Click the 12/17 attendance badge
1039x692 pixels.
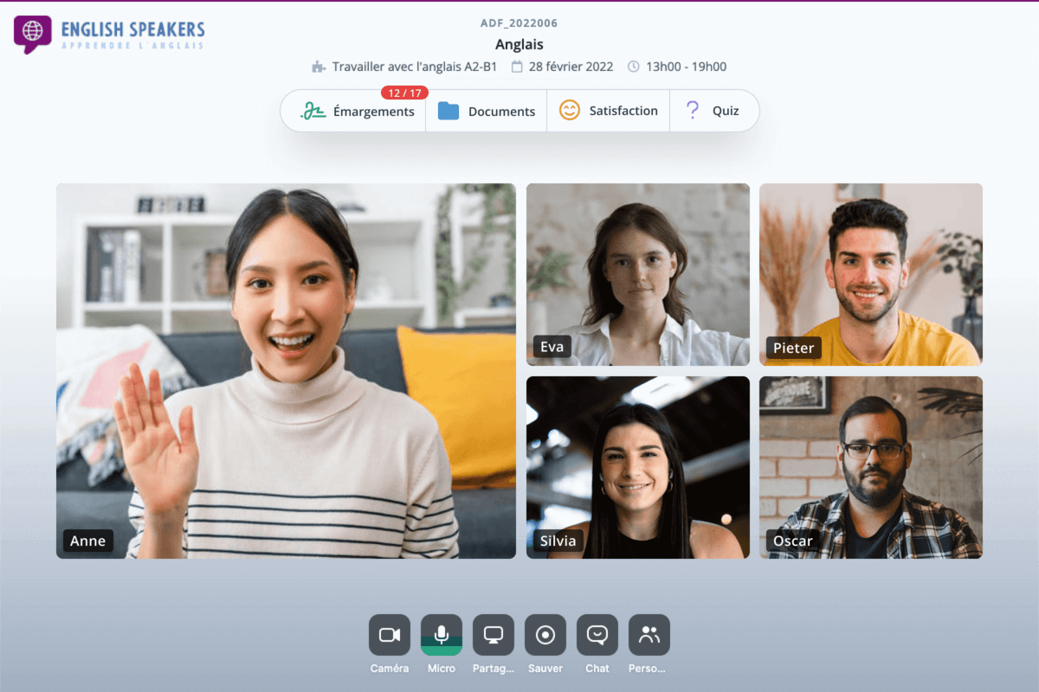405,92
